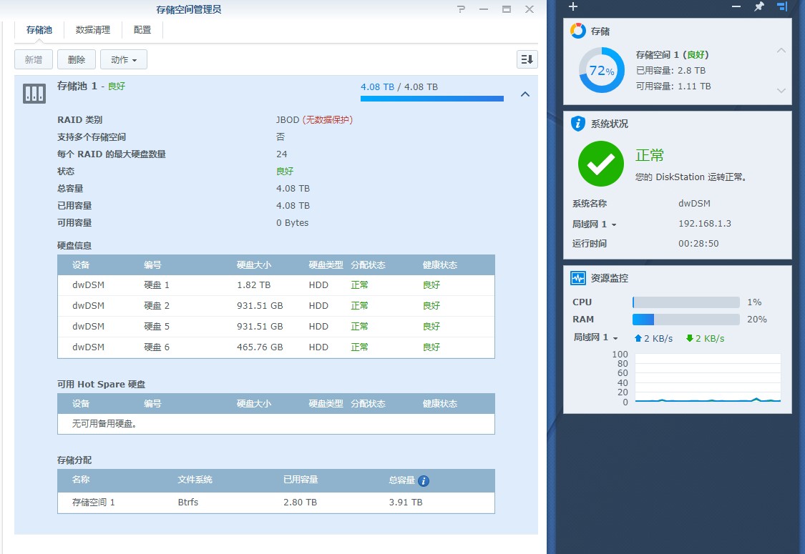Pin the widget panel with pin icon
This screenshot has height=554, width=805.
[x=759, y=6]
